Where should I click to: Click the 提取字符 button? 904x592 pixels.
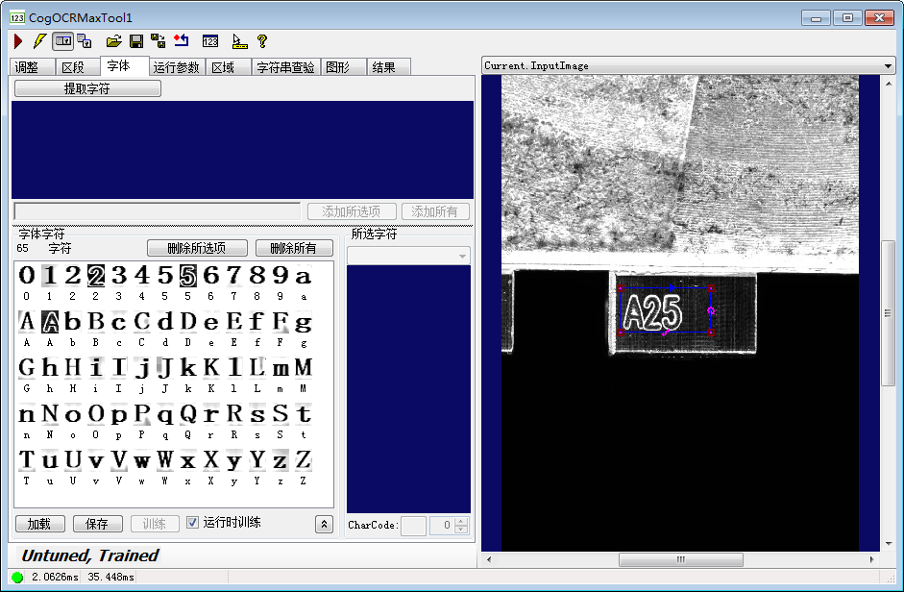[x=86, y=88]
